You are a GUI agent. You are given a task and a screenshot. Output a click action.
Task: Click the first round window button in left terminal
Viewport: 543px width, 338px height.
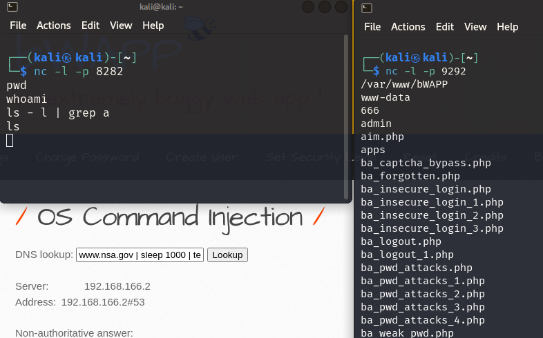click(308, 7)
